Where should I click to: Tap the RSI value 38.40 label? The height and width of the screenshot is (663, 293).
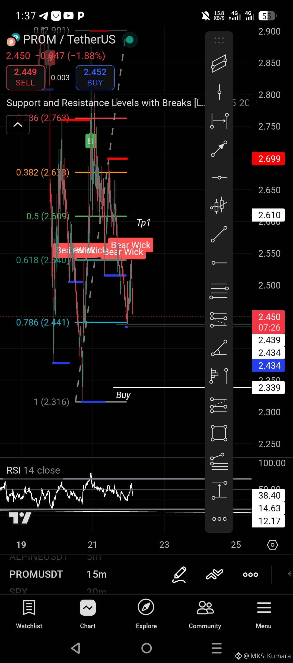tap(268, 495)
